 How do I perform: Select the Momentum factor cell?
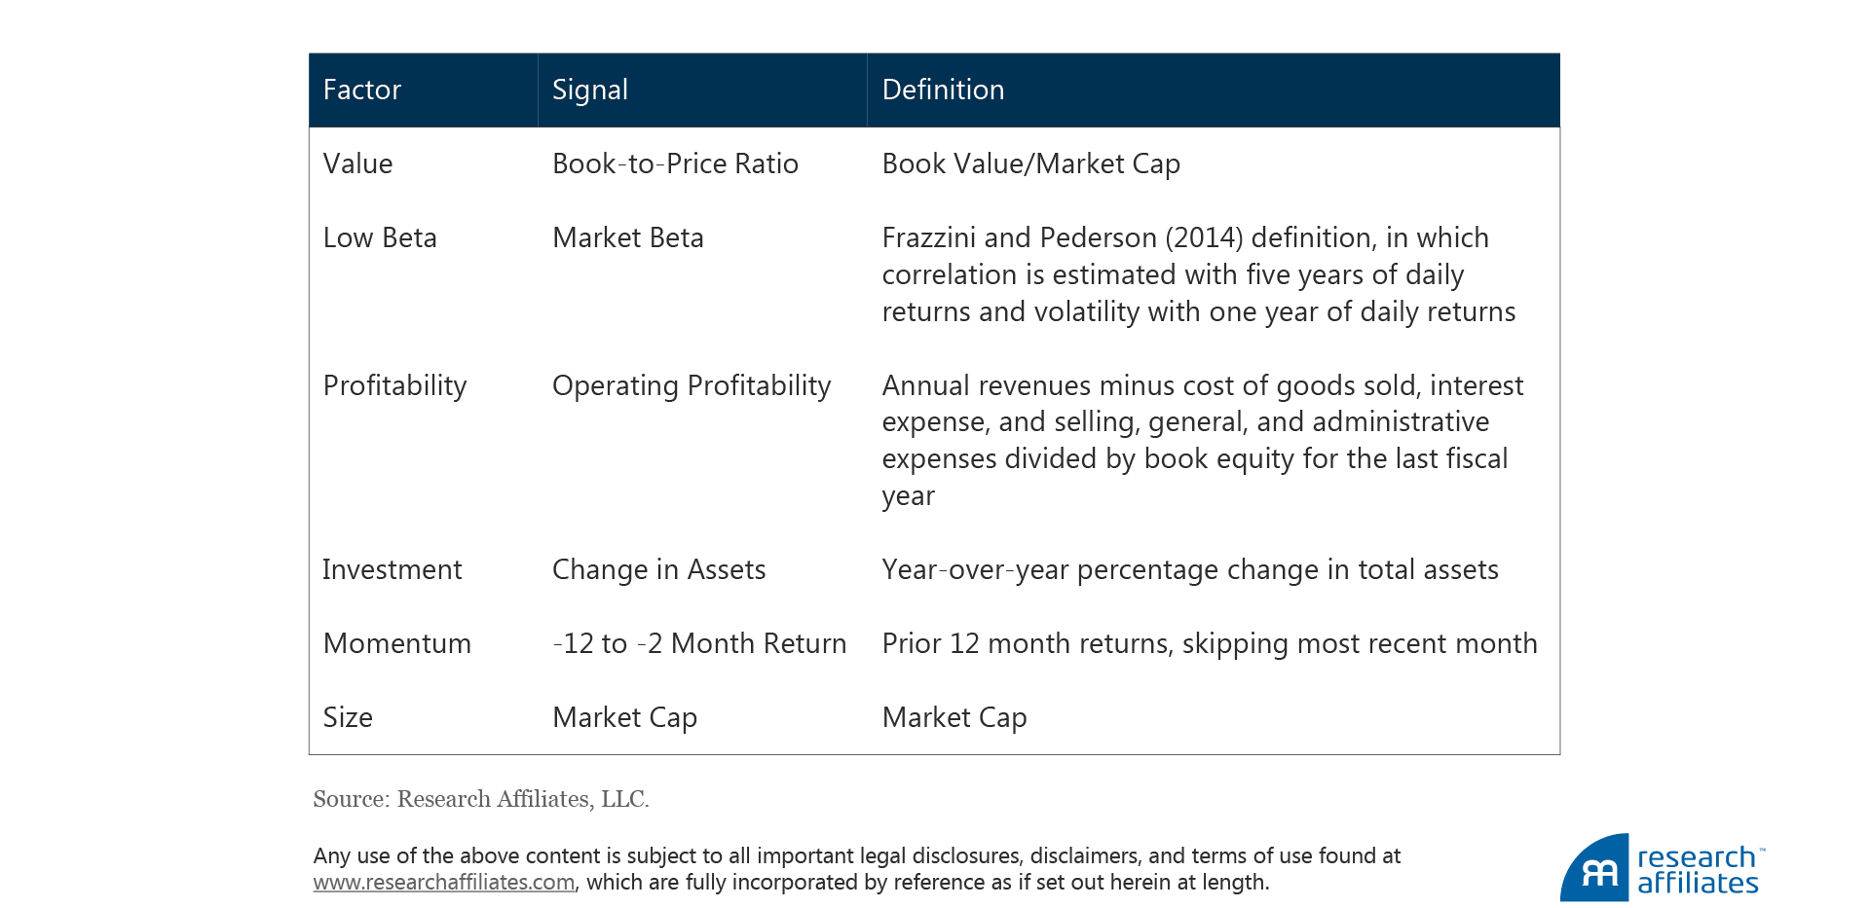(397, 643)
